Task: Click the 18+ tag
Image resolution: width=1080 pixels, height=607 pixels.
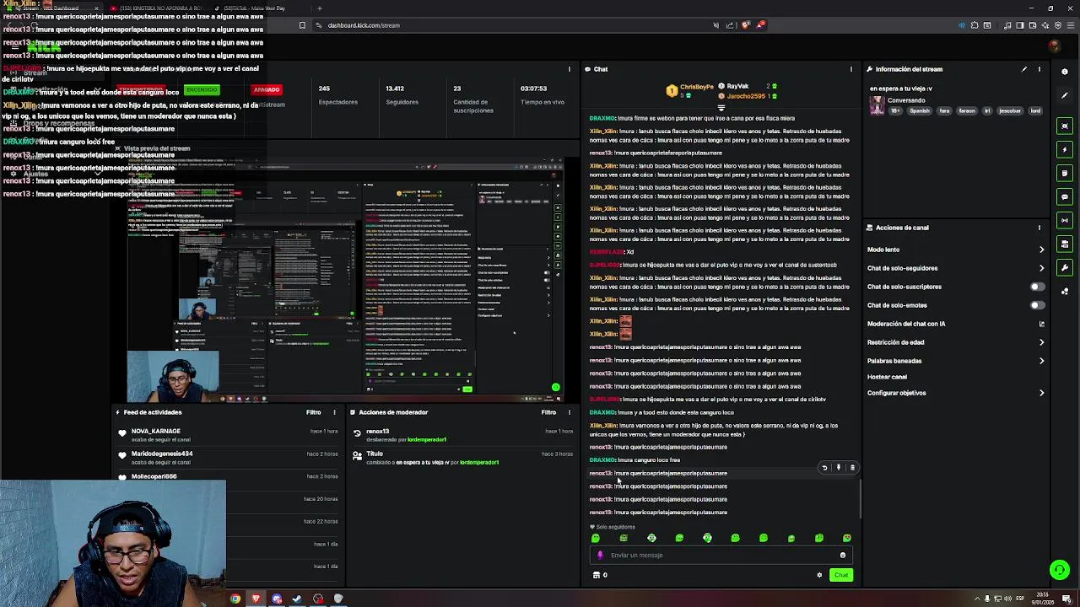Action: click(x=897, y=110)
